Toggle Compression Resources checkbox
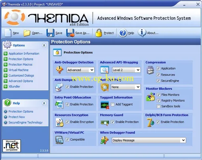 coord(158,75)
